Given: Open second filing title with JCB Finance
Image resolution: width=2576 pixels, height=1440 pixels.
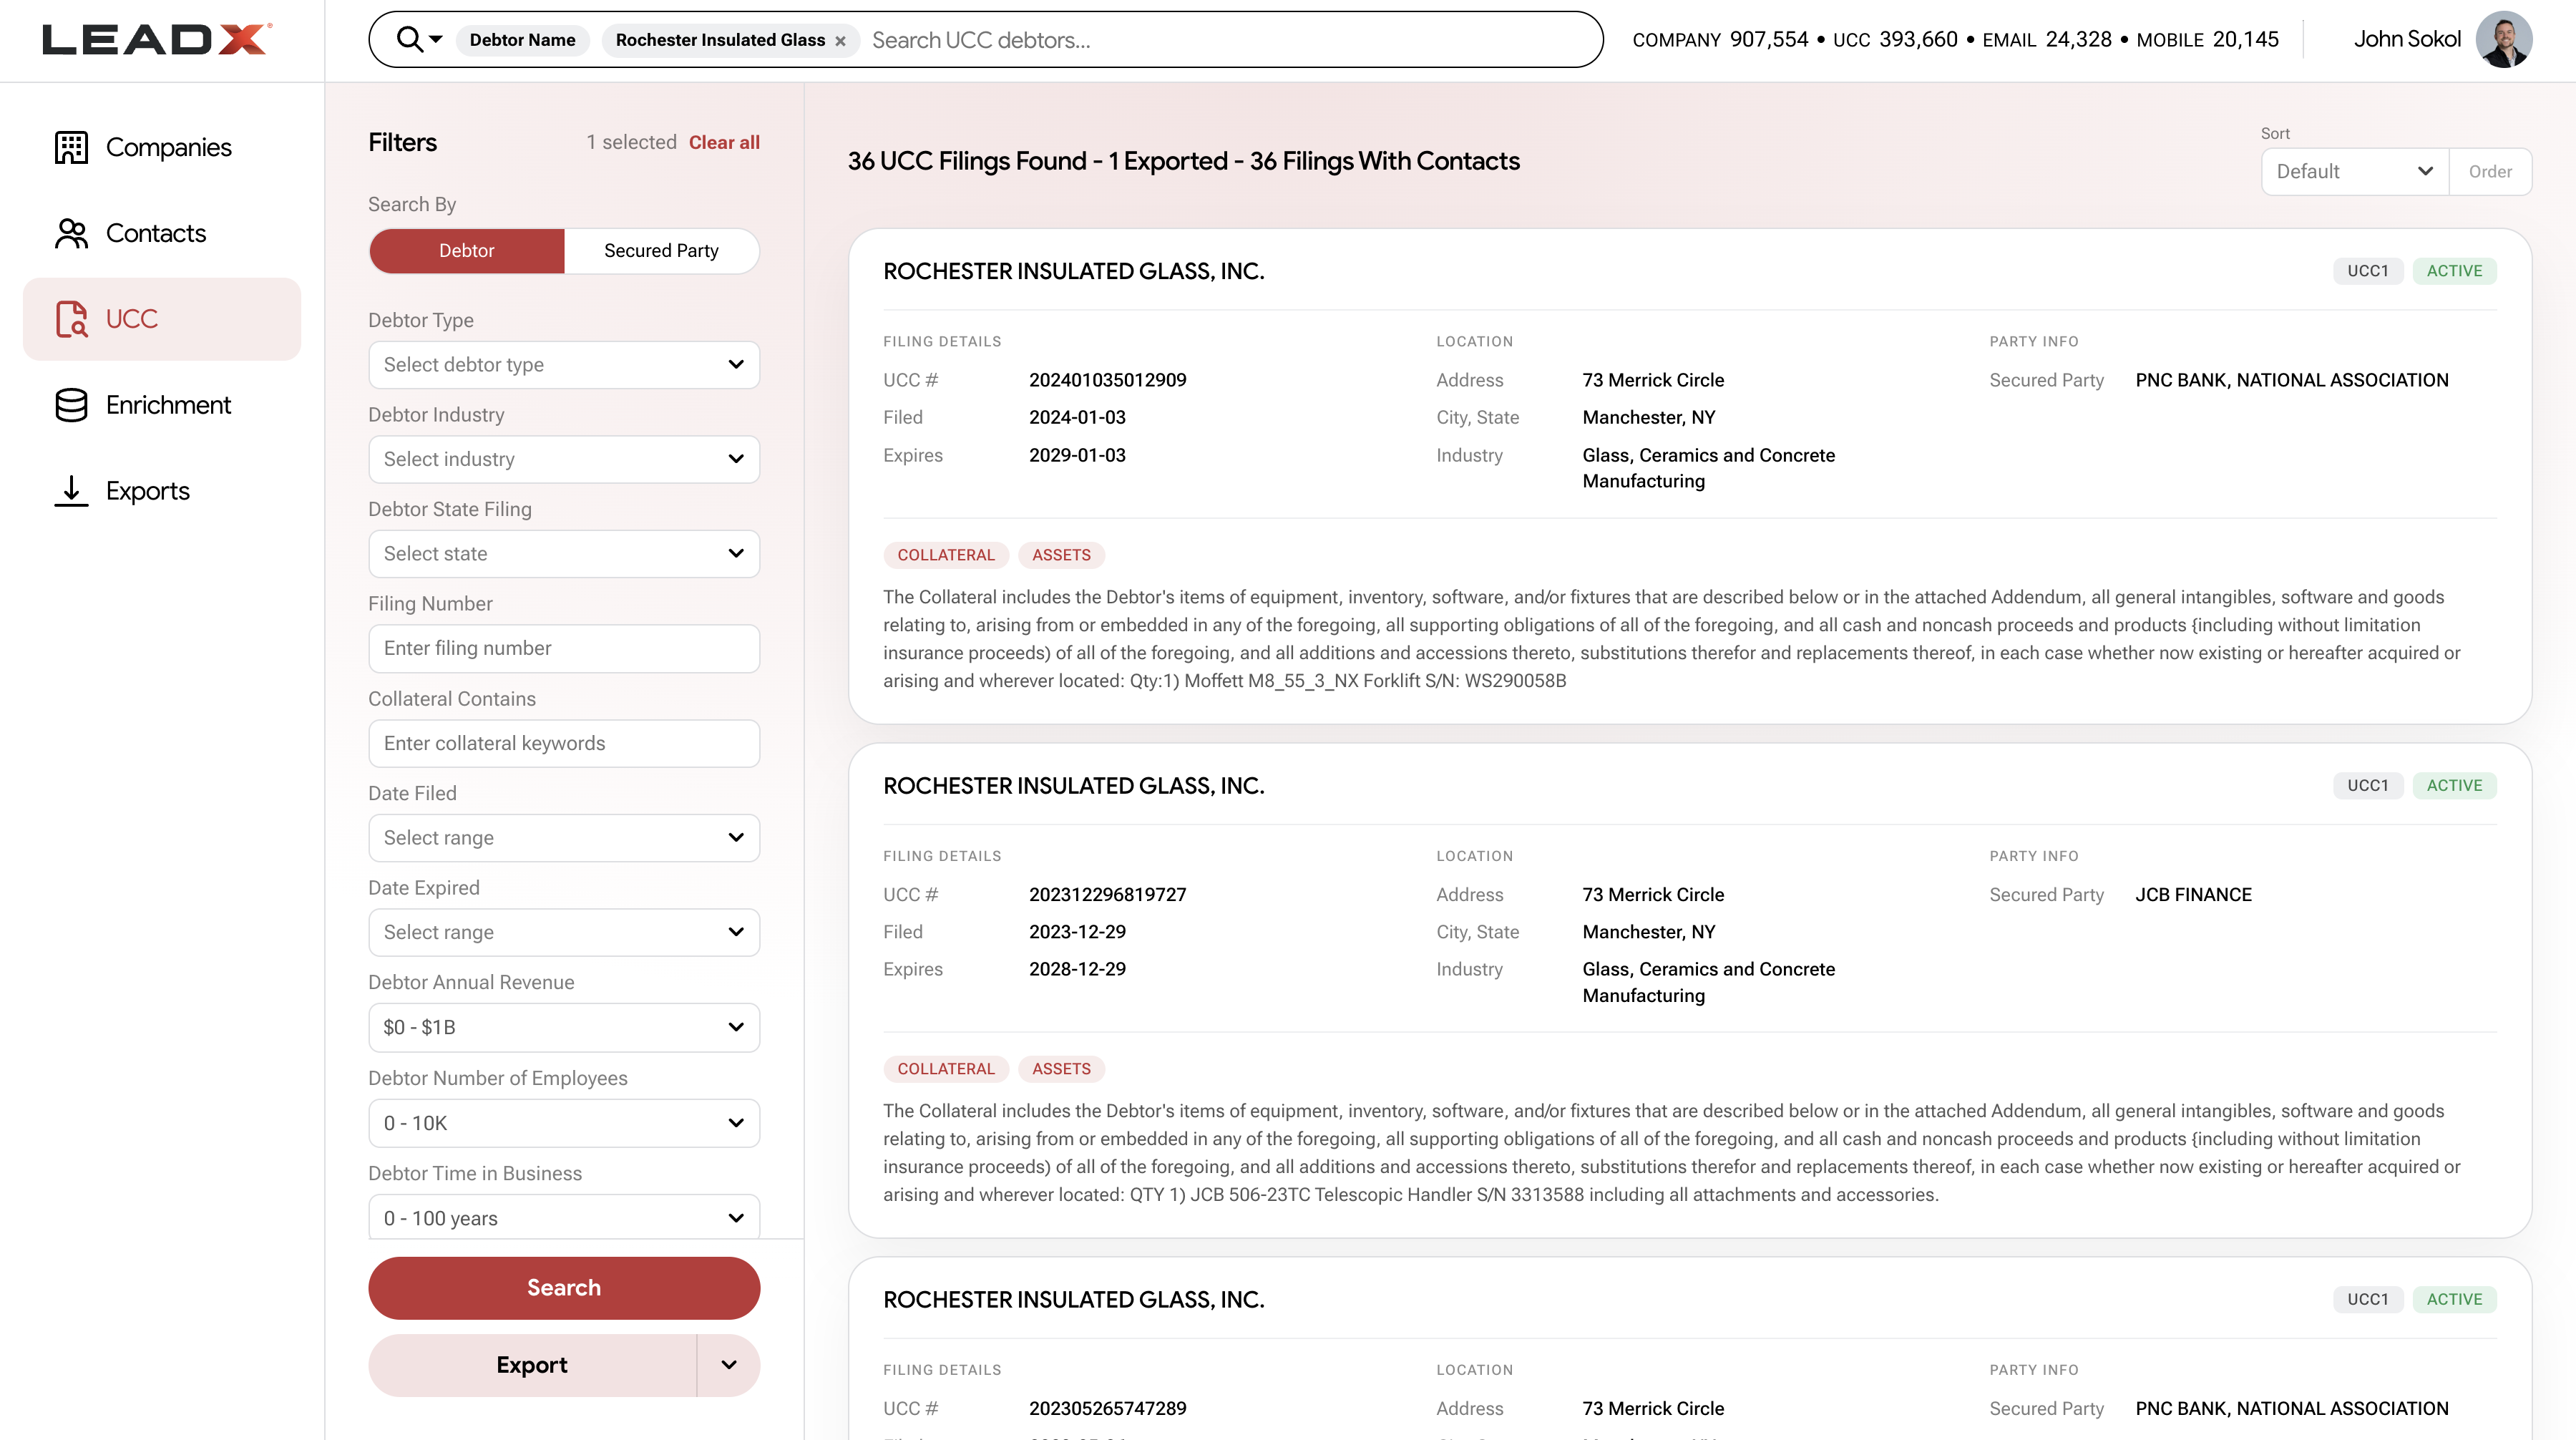Looking at the screenshot, I should click(x=1074, y=786).
